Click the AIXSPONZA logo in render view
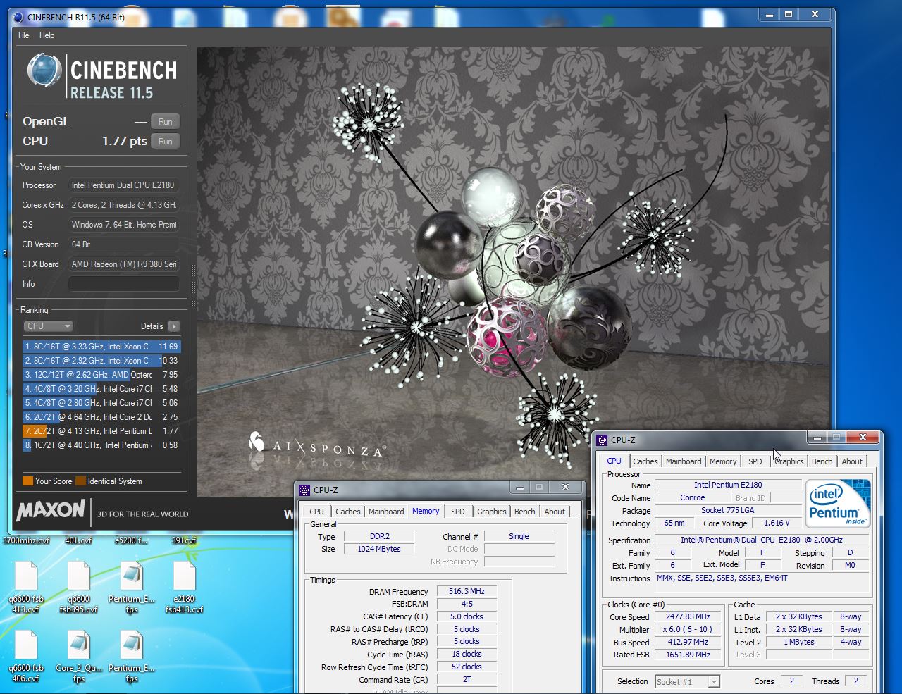Viewport: 902px width, 694px height. [316, 445]
